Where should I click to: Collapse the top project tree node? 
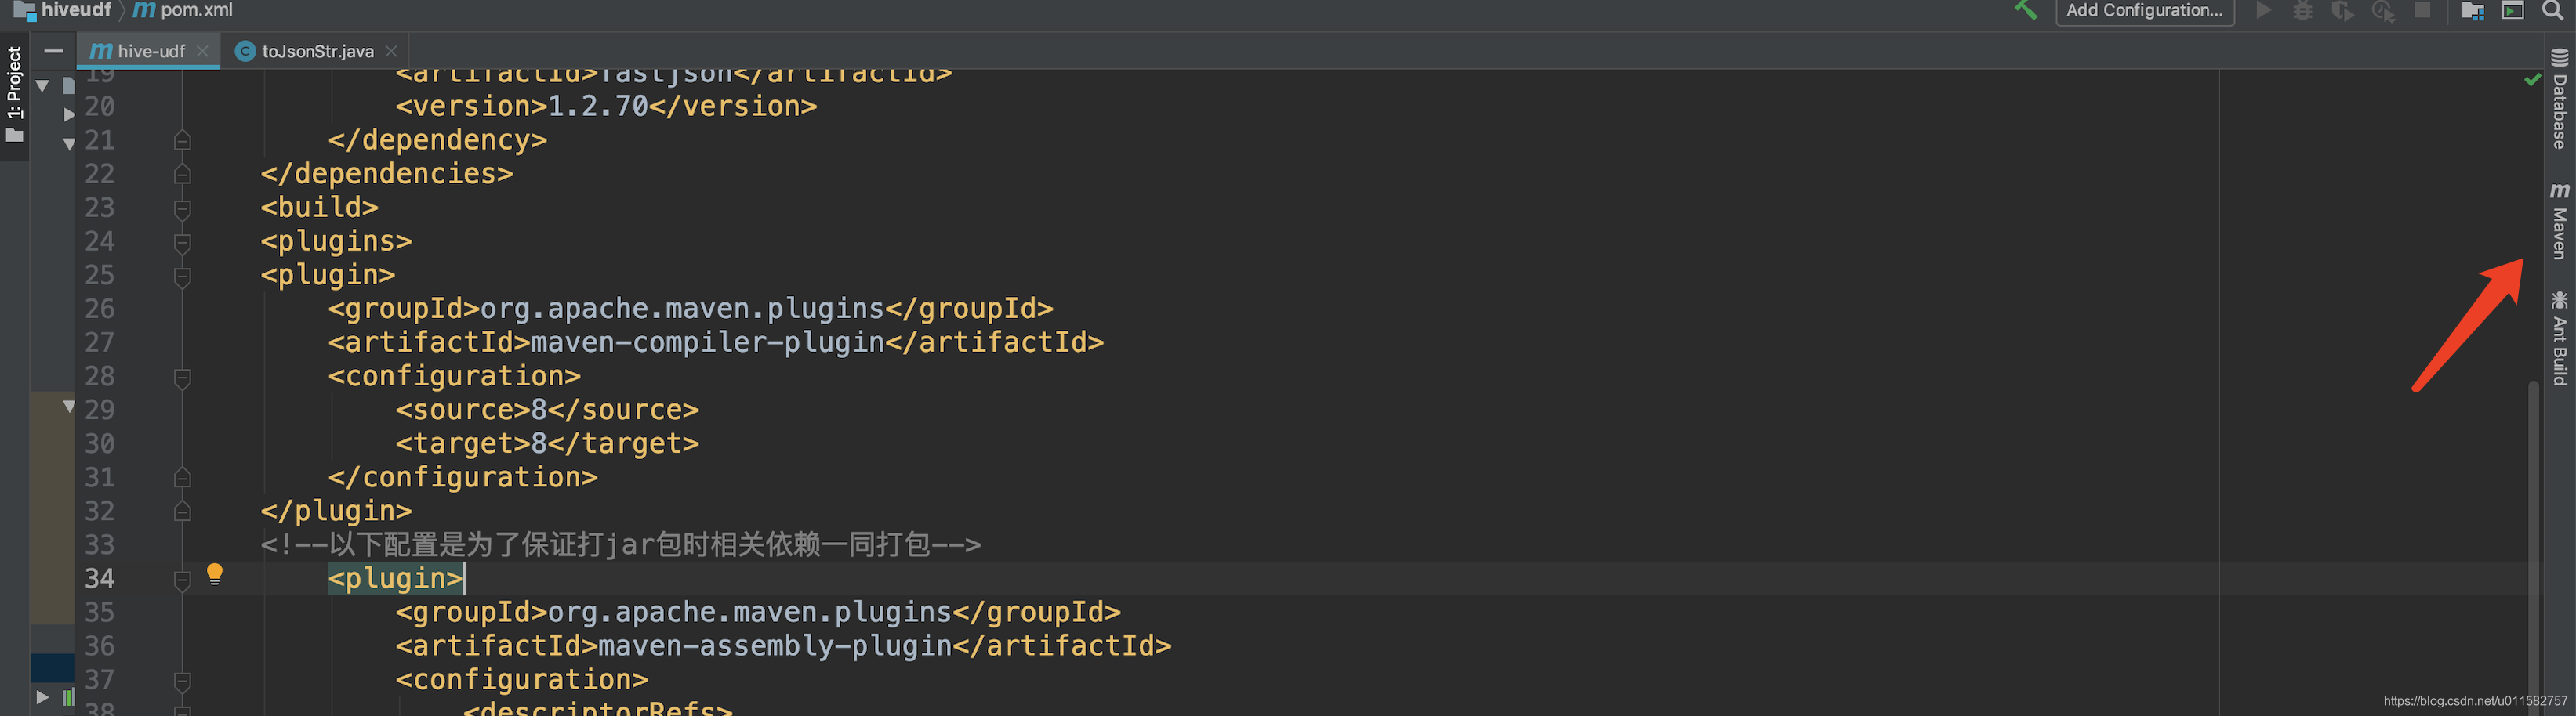click(43, 86)
